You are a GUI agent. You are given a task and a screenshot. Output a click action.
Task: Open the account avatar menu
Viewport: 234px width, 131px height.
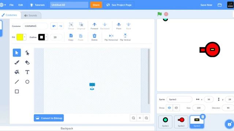click(230, 5)
